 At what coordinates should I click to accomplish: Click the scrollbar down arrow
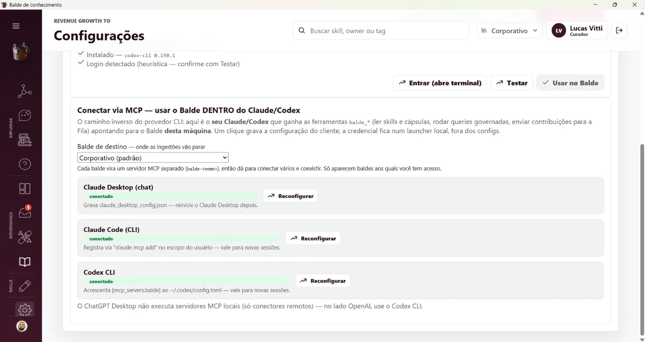(x=642, y=339)
